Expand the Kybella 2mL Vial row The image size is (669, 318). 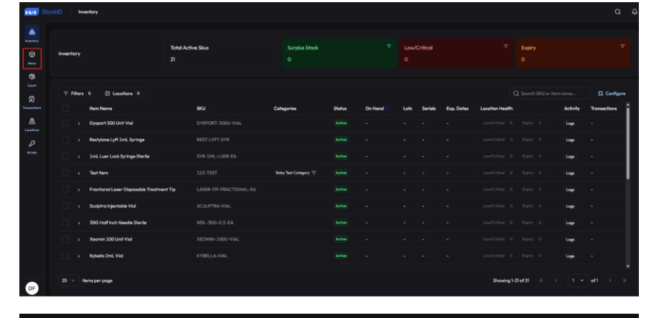[79, 256]
